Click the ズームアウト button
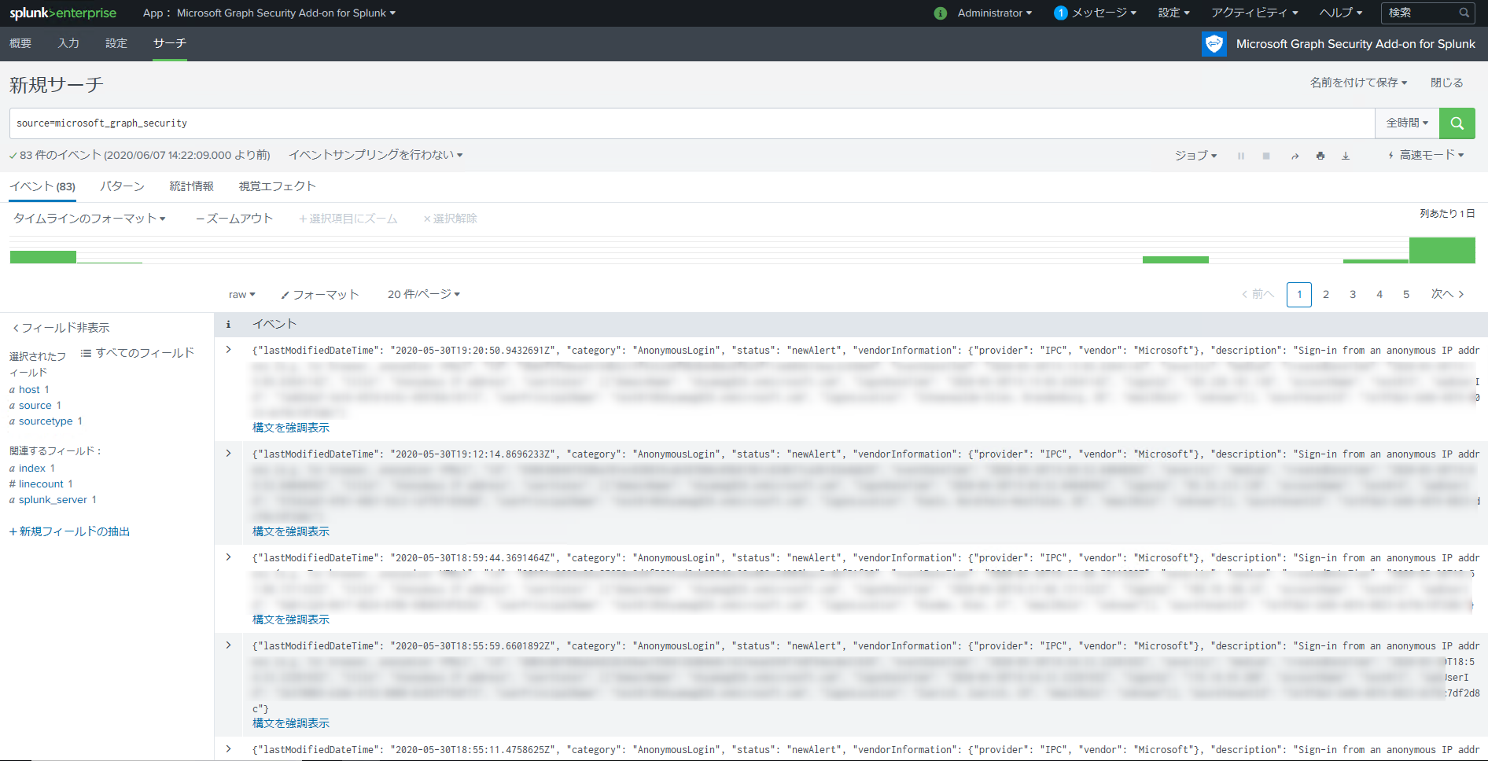Image resolution: width=1488 pixels, height=761 pixels. [x=234, y=219]
